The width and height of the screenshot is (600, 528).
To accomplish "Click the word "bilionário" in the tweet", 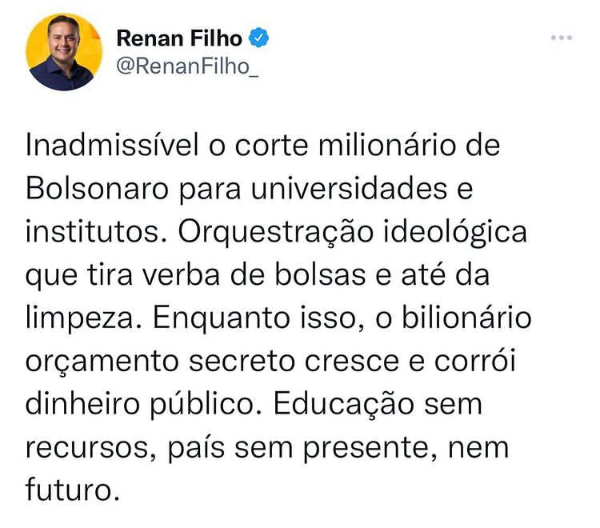I will [x=466, y=318].
